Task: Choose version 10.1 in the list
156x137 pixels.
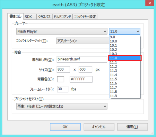Action: [125, 45]
